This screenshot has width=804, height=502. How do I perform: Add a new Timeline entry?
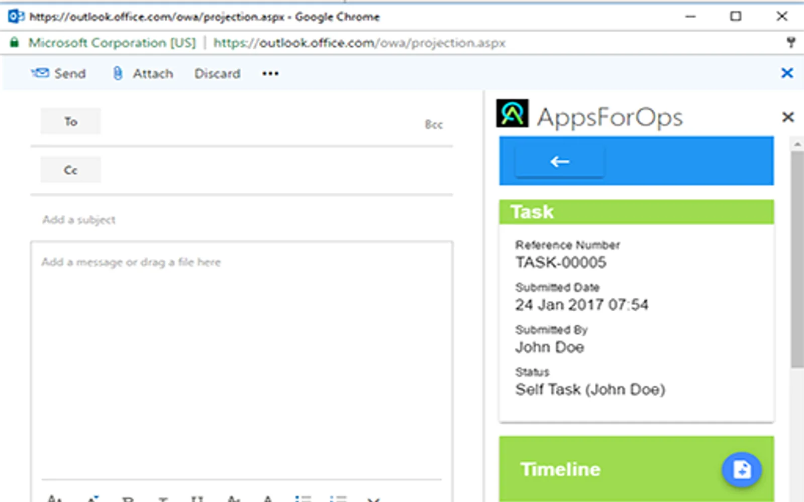pos(742,470)
